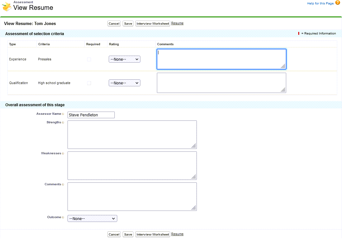Click help icon next to Weaknesses label

pos(63,154)
